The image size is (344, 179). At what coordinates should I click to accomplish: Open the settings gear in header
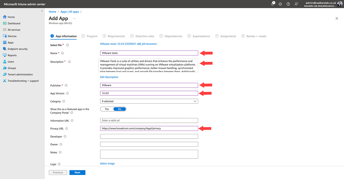click(x=281, y=4)
